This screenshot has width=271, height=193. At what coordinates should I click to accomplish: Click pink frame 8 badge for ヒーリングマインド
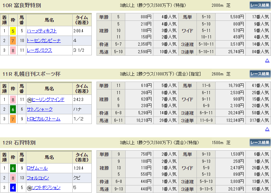tap(13, 100)
